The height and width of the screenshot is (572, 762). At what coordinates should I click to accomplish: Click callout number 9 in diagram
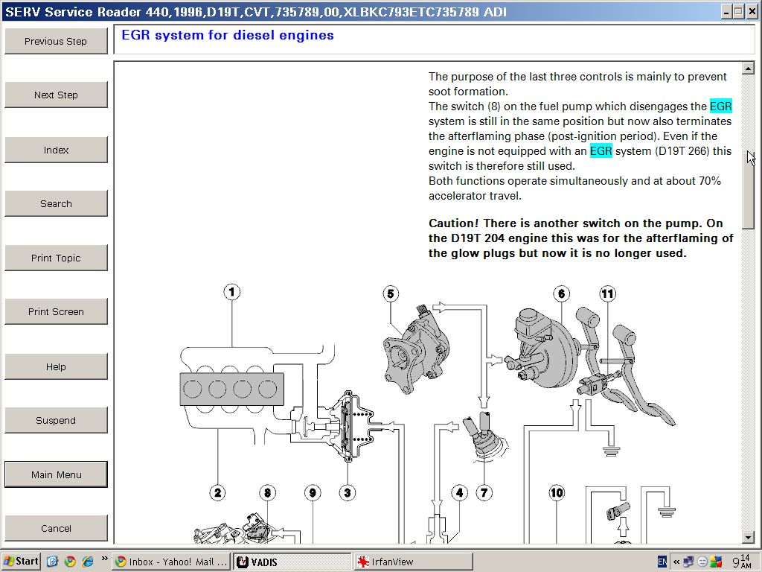click(313, 493)
